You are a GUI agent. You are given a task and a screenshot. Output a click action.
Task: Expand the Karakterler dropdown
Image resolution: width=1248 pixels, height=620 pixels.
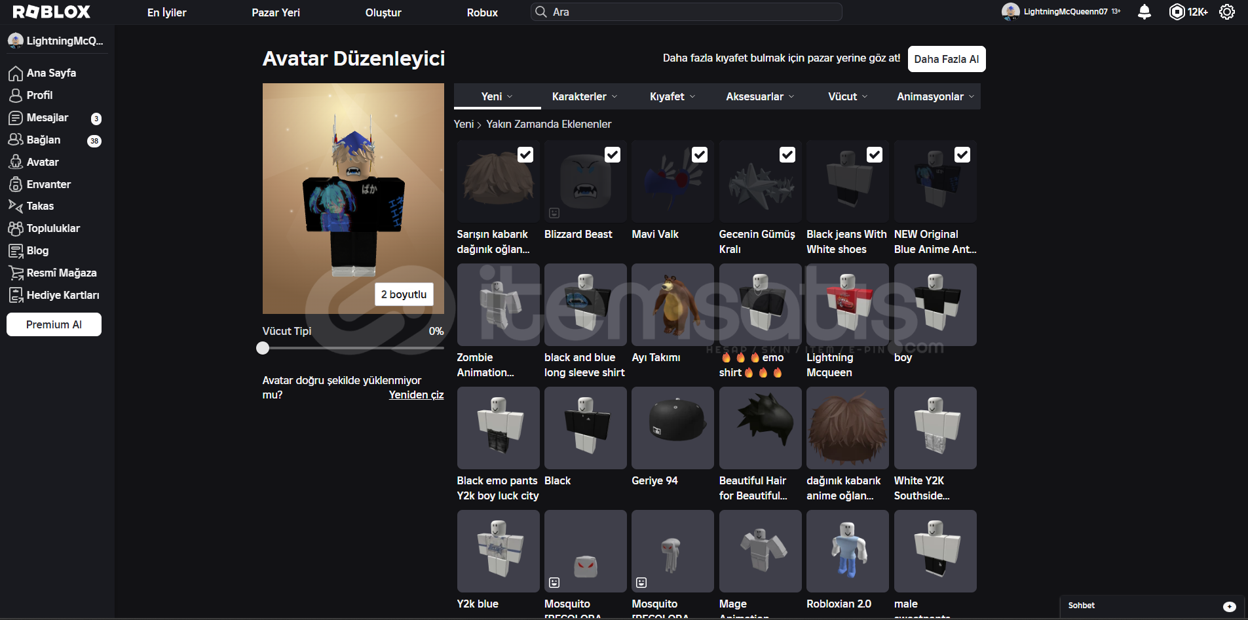pyautogui.click(x=584, y=97)
